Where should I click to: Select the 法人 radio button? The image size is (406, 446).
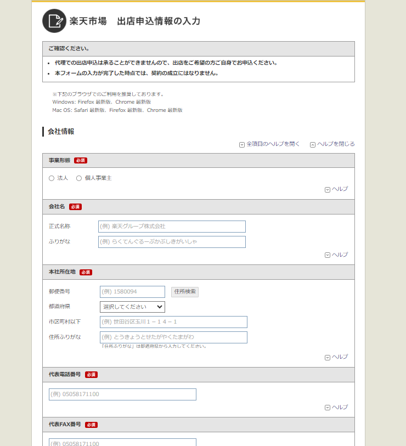52,178
